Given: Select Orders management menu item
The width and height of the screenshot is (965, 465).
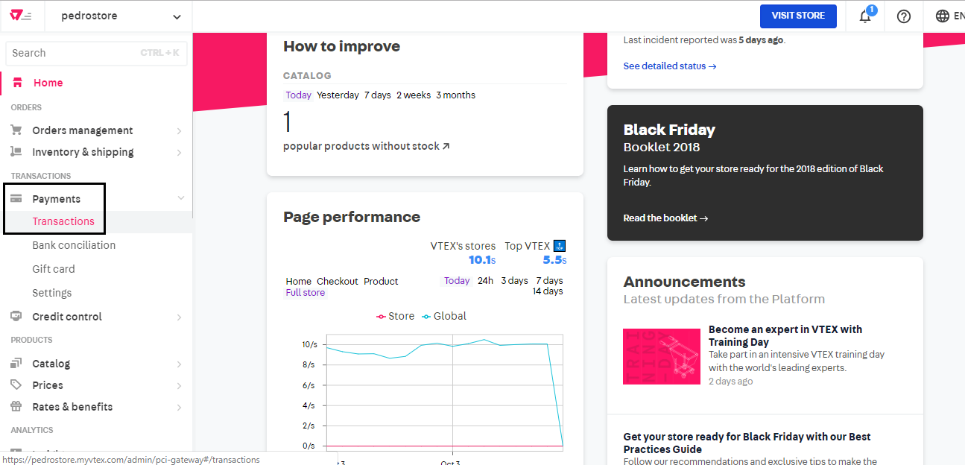Looking at the screenshot, I should [x=83, y=130].
